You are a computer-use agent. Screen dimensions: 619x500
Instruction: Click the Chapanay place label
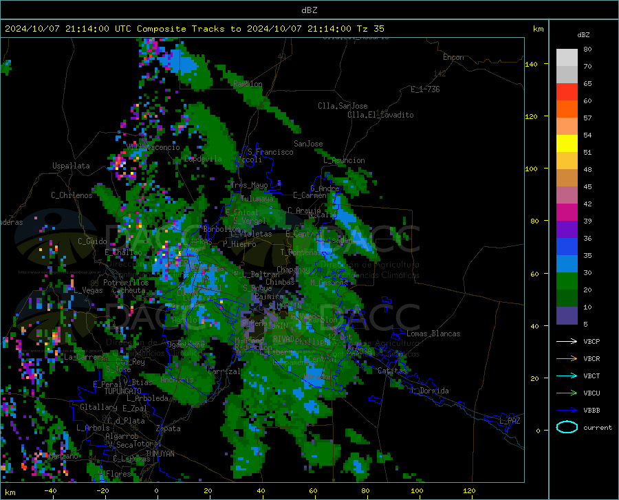tap(293, 270)
